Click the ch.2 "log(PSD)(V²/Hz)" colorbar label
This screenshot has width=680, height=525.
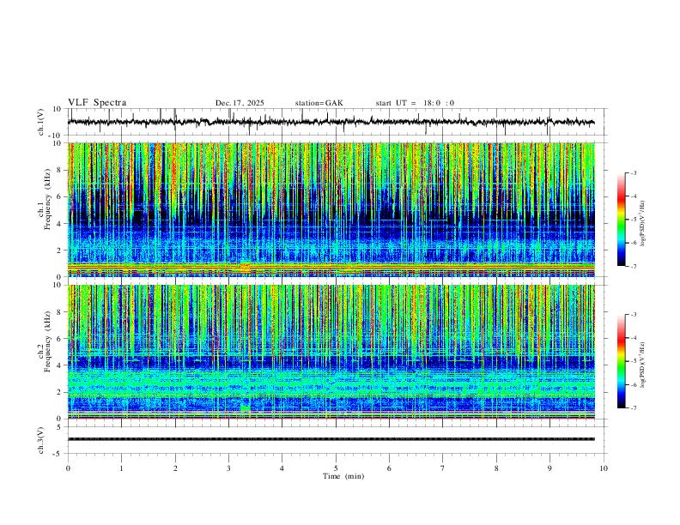[643, 365]
